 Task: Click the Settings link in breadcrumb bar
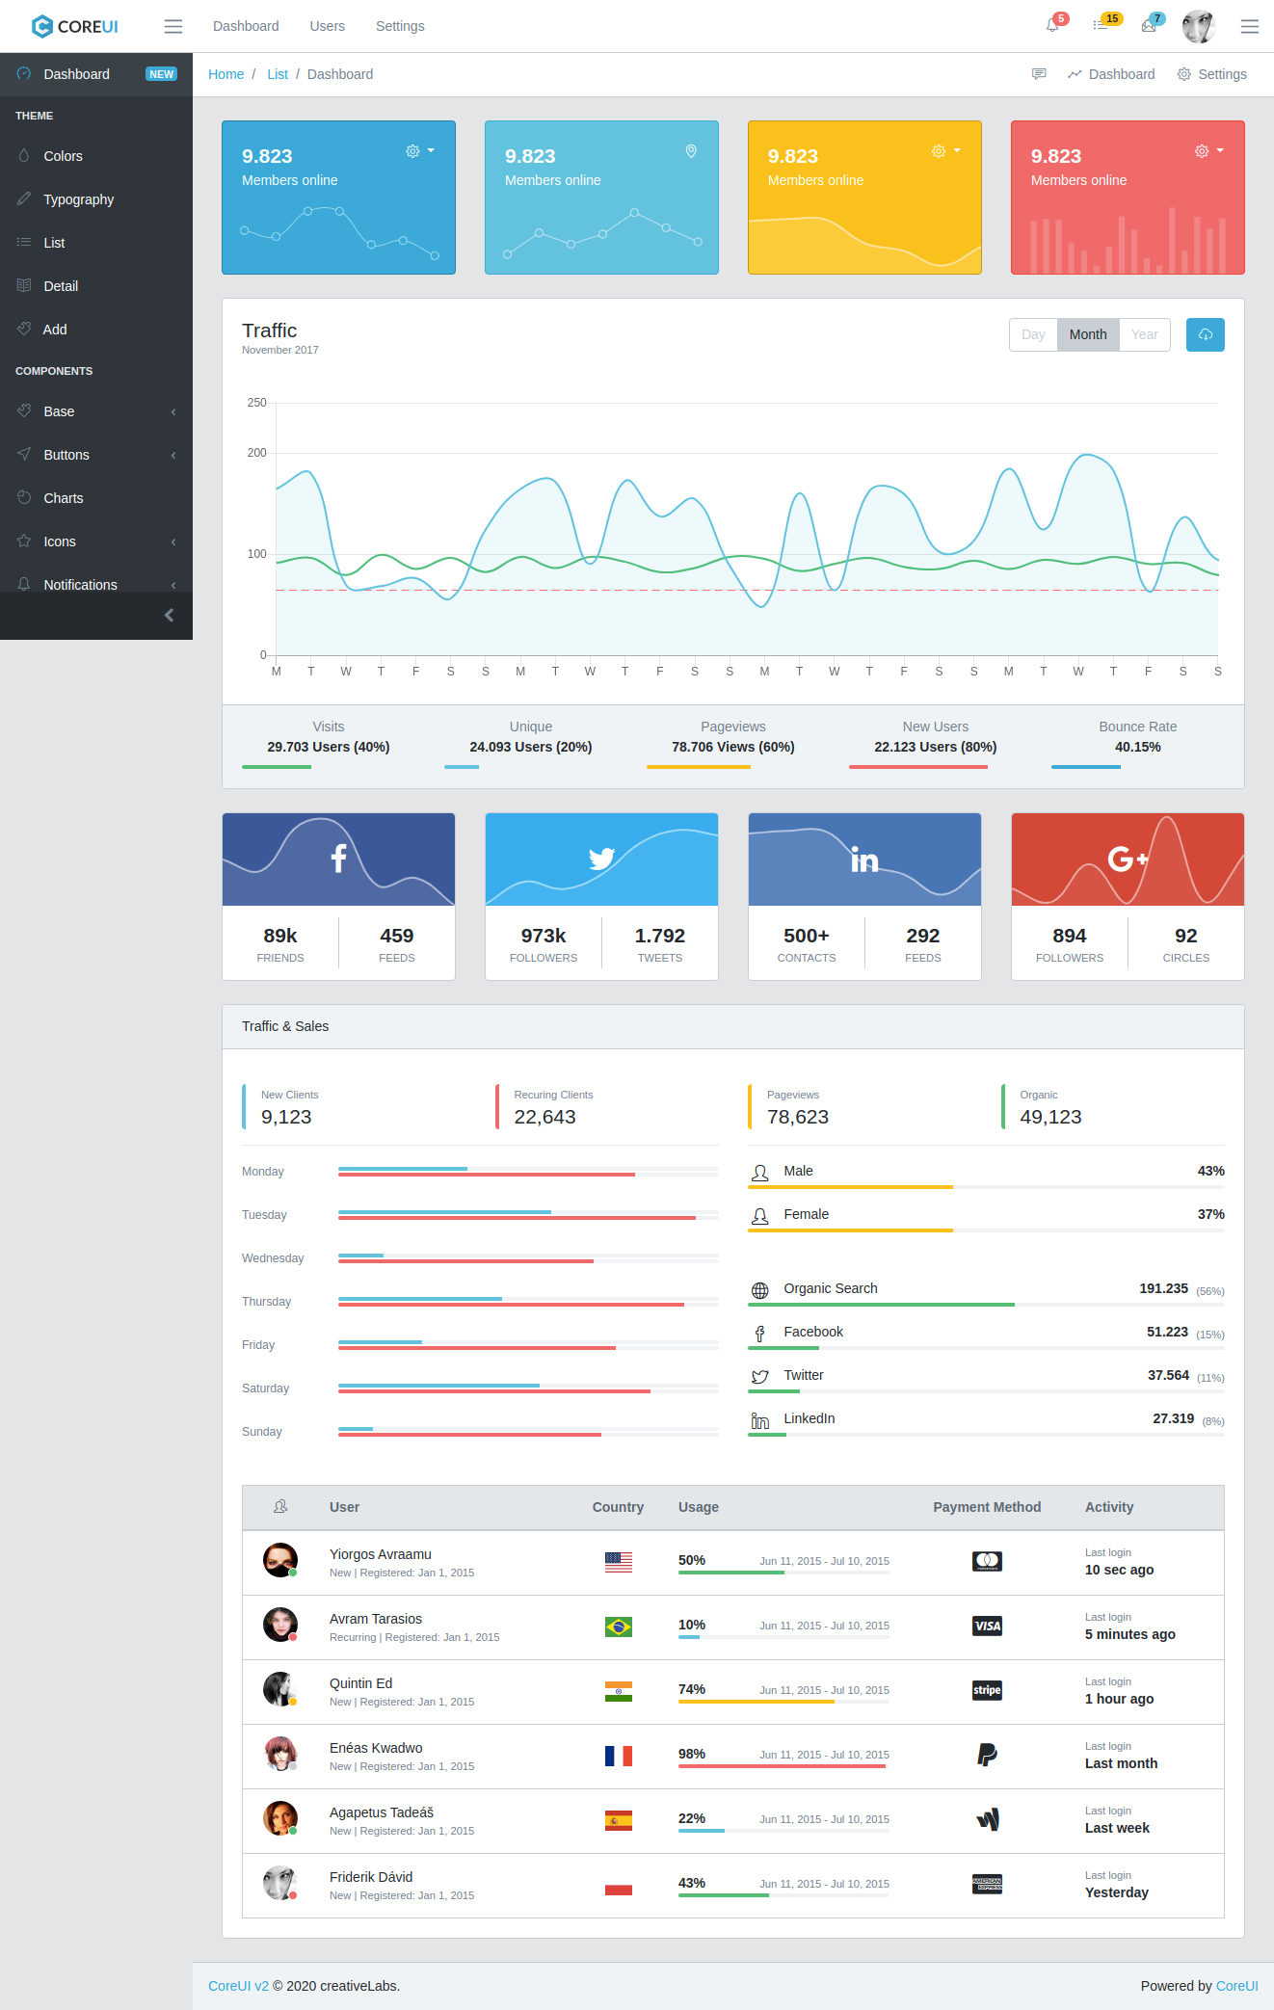coord(1212,74)
